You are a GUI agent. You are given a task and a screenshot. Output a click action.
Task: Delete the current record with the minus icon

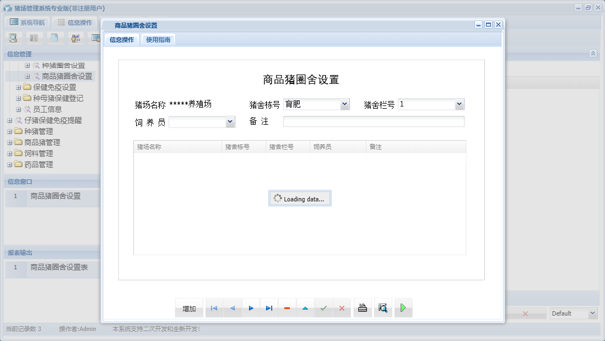point(287,308)
